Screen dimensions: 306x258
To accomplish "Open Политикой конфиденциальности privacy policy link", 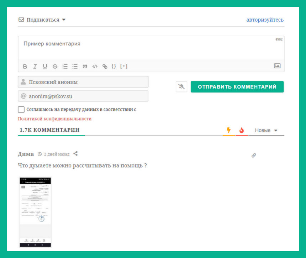I will coord(54,119).
